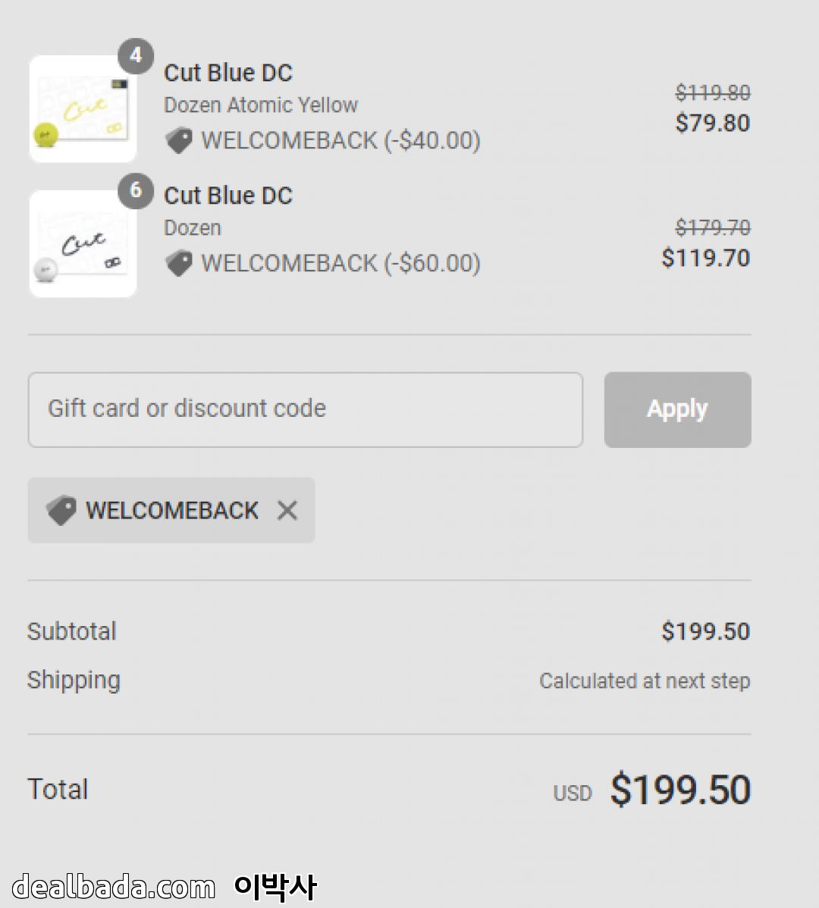
Task: Click the white Cut Blue DC product thumbnail
Action: [83, 244]
